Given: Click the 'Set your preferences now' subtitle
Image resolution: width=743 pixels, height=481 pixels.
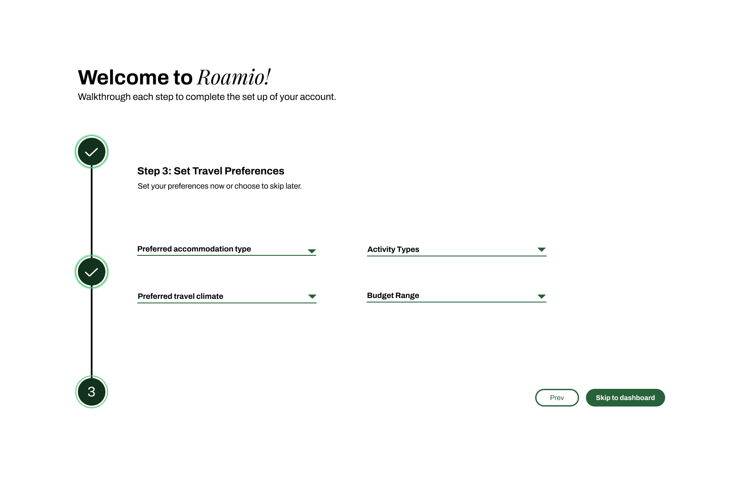Looking at the screenshot, I should pyautogui.click(x=219, y=186).
